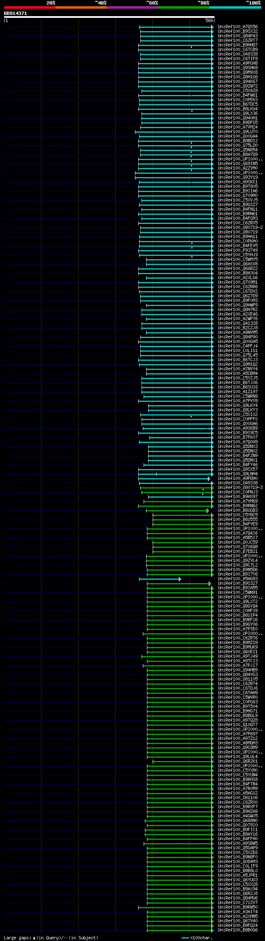Open hit UniRef100_C0PNJ3
The height and width of the screenshot is (941, 265).
coord(238,492)
